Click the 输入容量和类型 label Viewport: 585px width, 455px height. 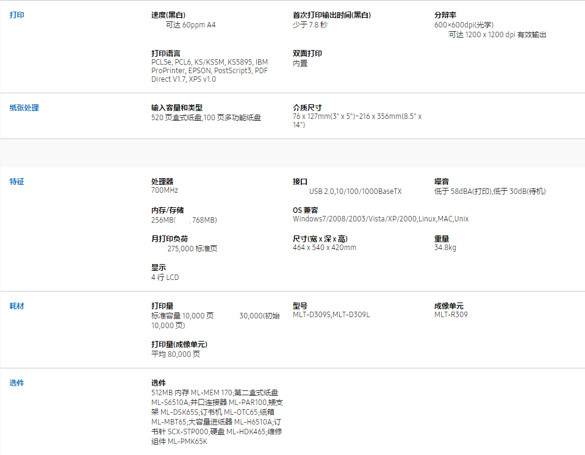(x=177, y=108)
